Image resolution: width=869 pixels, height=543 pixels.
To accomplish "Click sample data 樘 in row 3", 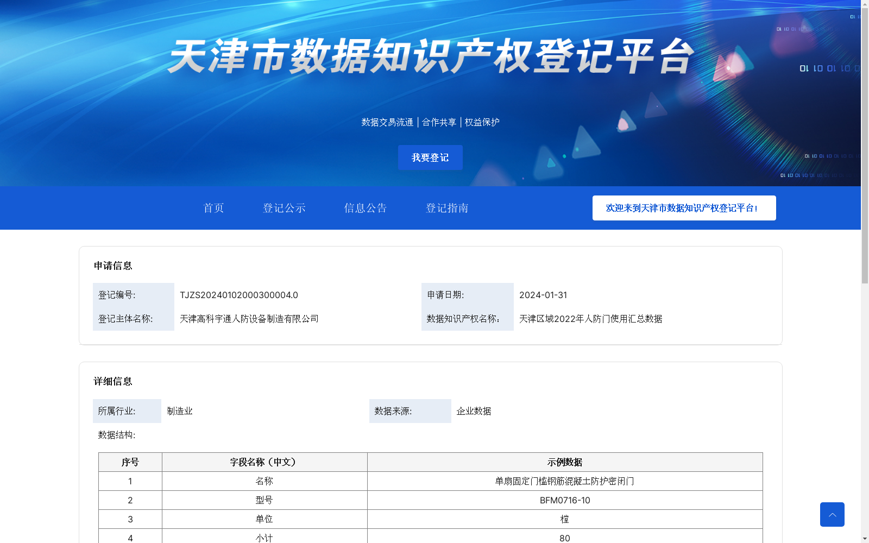I will [x=565, y=519].
